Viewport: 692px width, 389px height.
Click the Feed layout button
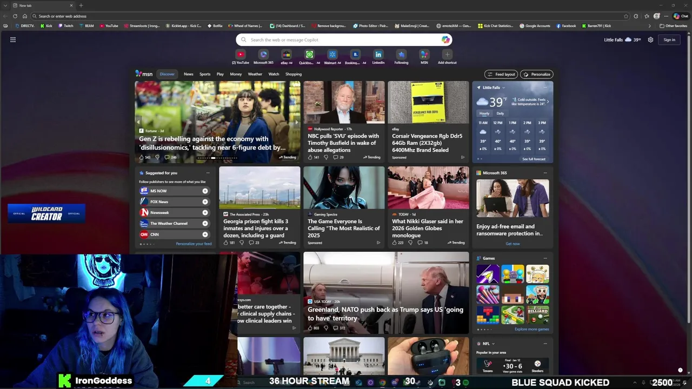tap(501, 74)
